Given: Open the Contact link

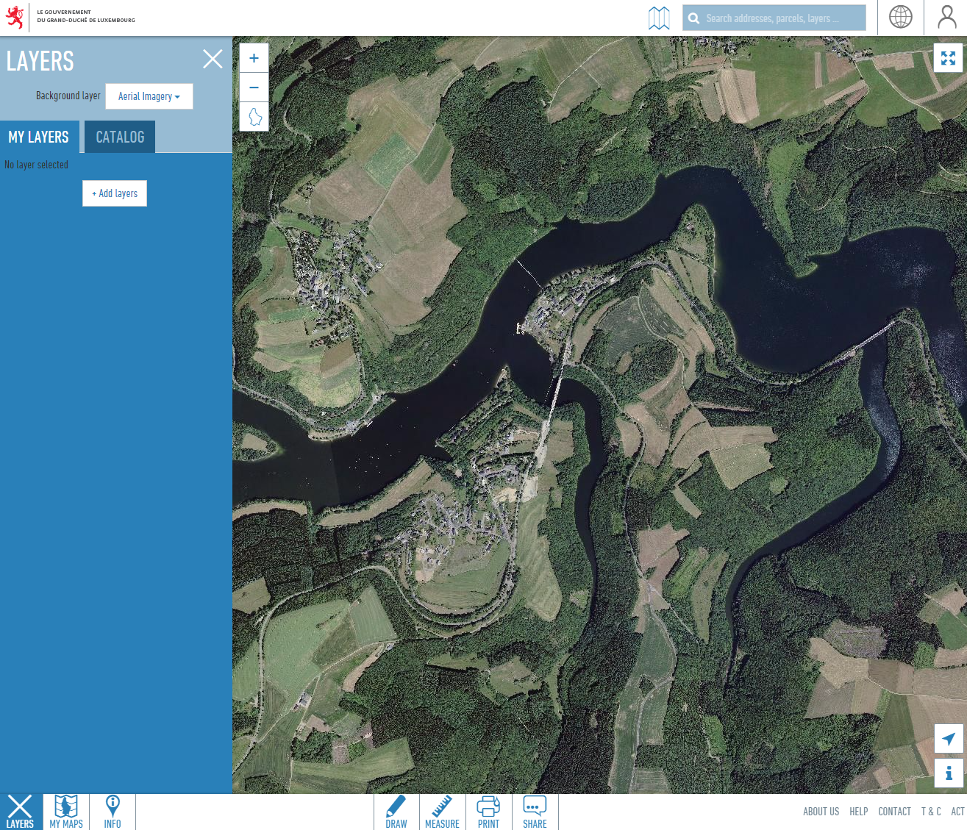Looking at the screenshot, I should click(894, 812).
